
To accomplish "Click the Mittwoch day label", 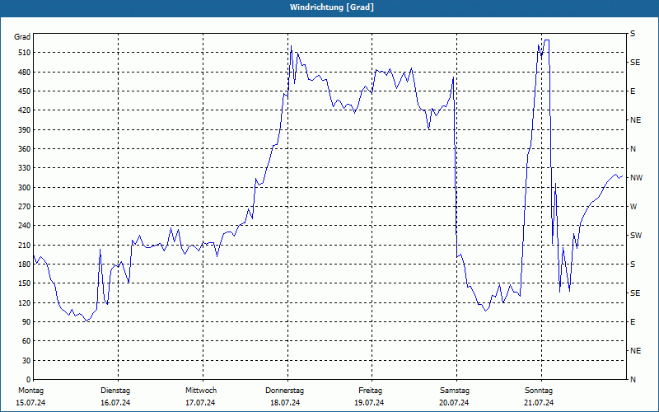I will 201,391.
